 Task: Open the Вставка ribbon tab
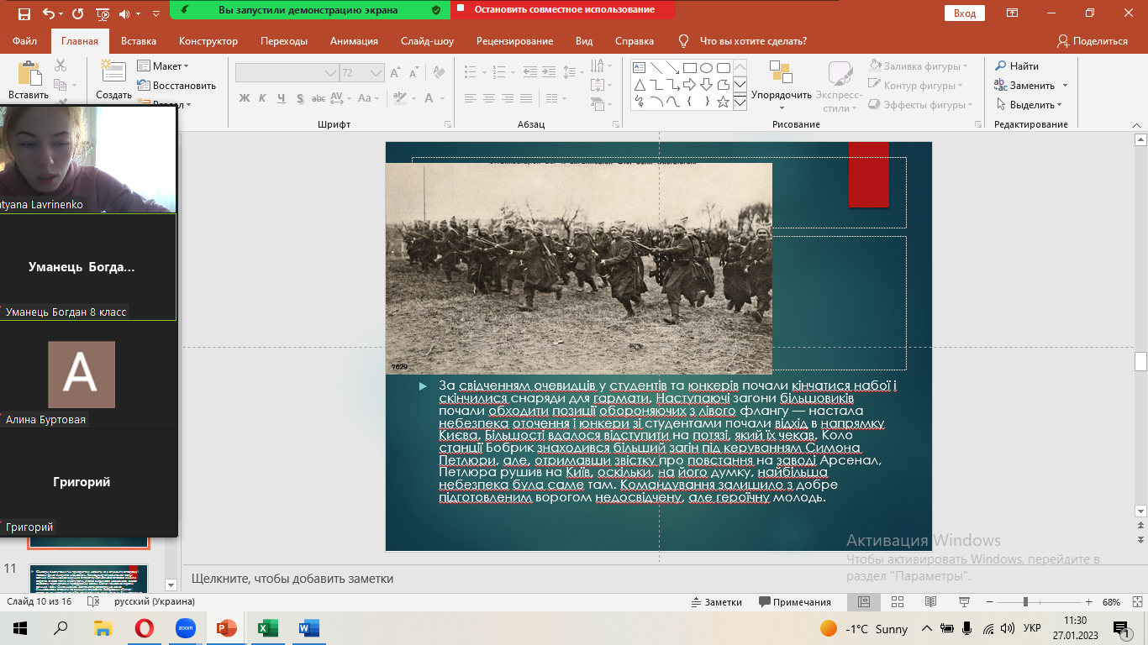click(x=139, y=41)
